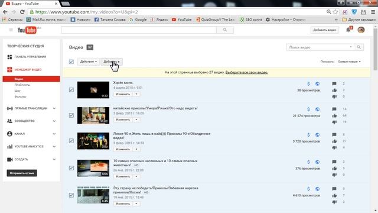
Task: Click comments icon for Хорёк моня video
Action: click(334, 83)
